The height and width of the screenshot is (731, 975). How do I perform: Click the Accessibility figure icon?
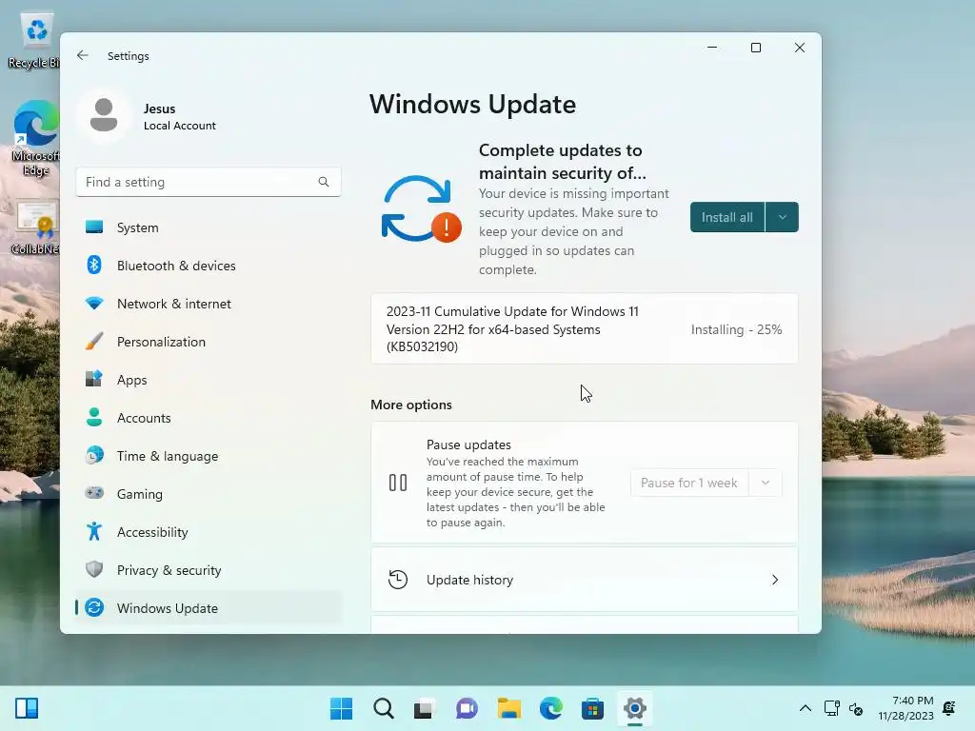pyautogui.click(x=94, y=531)
